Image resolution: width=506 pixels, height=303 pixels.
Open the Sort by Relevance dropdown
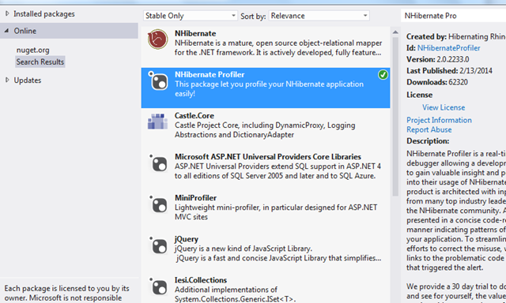(319, 16)
